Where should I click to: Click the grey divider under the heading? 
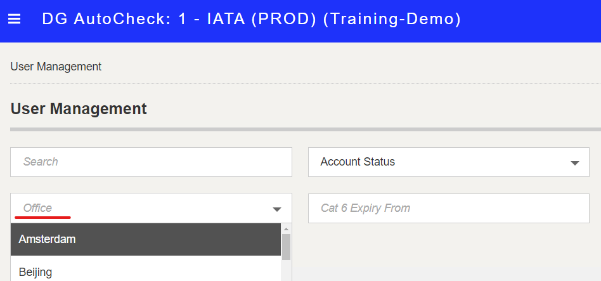coord(306,129)
